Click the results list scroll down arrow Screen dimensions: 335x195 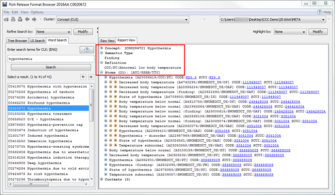pos(91,179)
